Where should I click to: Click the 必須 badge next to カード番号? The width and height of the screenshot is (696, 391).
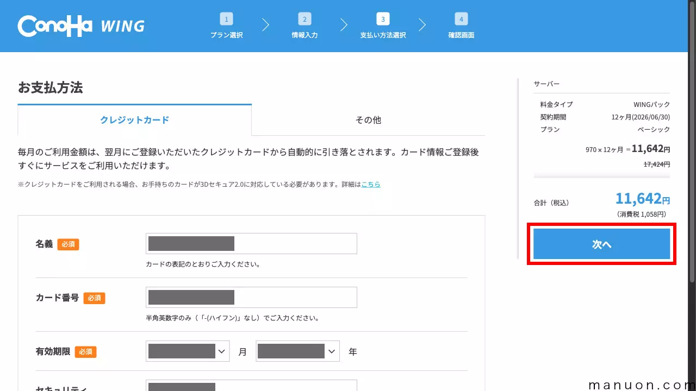pyautogui.click(x=95, y=298)
